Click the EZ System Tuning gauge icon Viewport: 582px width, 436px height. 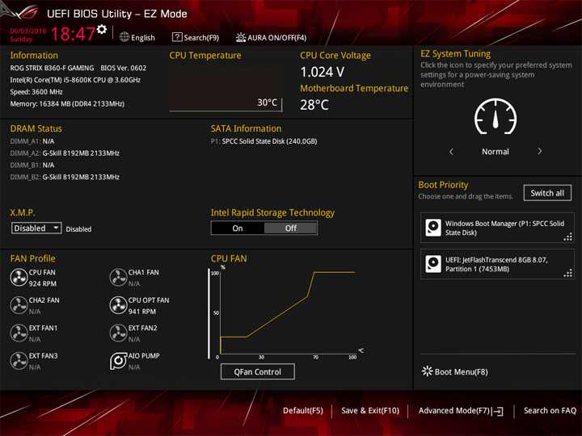(x=496, y=116)
